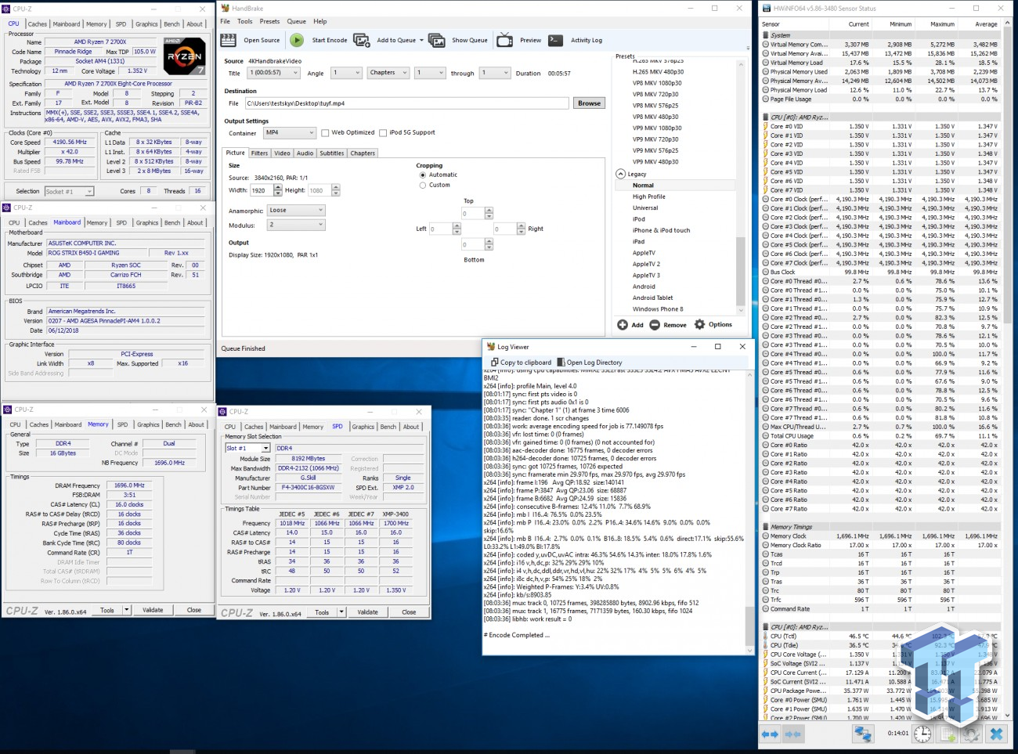Open CPU-Z Socket #1 selection dropdown

click(69, 191)
